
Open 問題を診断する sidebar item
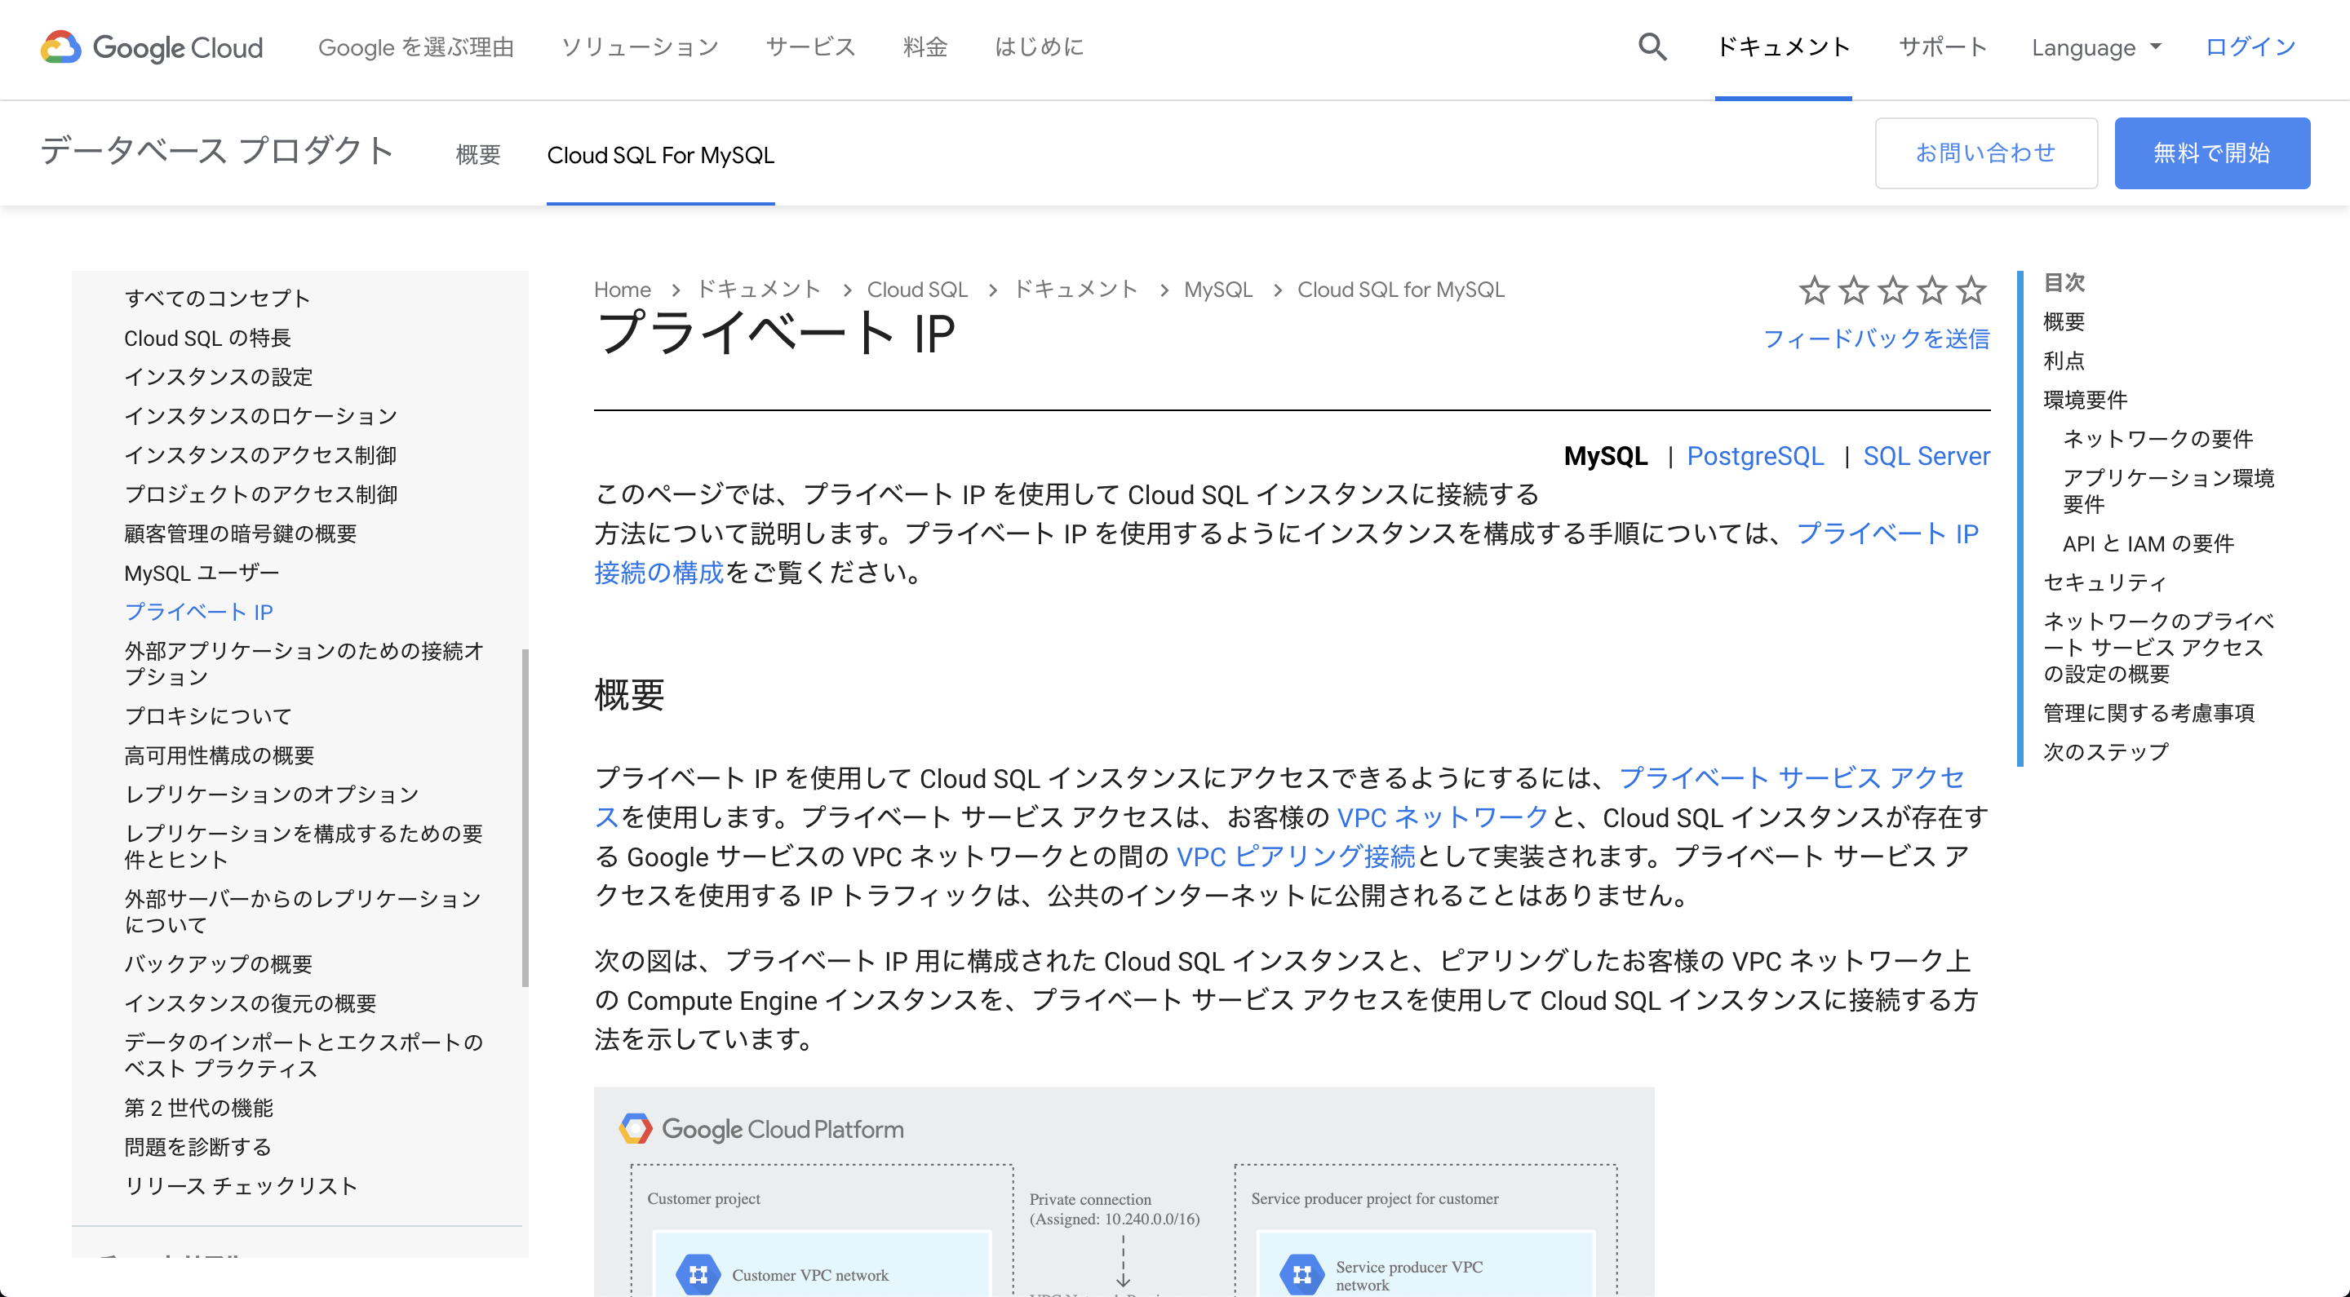197,1147
